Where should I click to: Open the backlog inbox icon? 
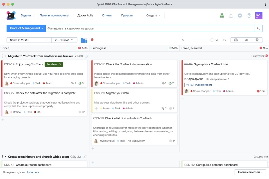(236, 40)
